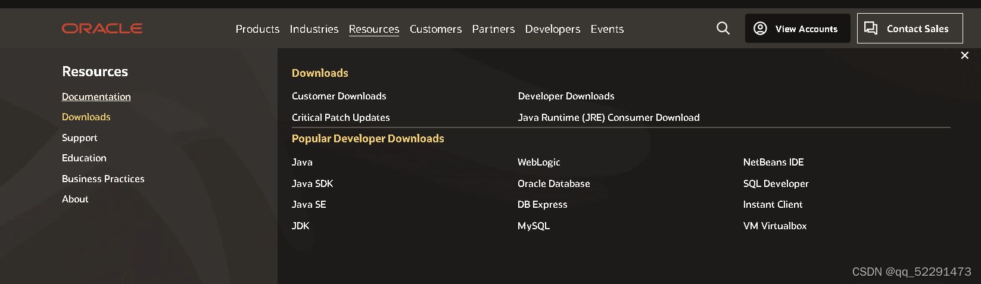This screenshot has height=284, width=981.
Task: Select Support in the Resources sidebar
Action: click(x=80, y=138)
